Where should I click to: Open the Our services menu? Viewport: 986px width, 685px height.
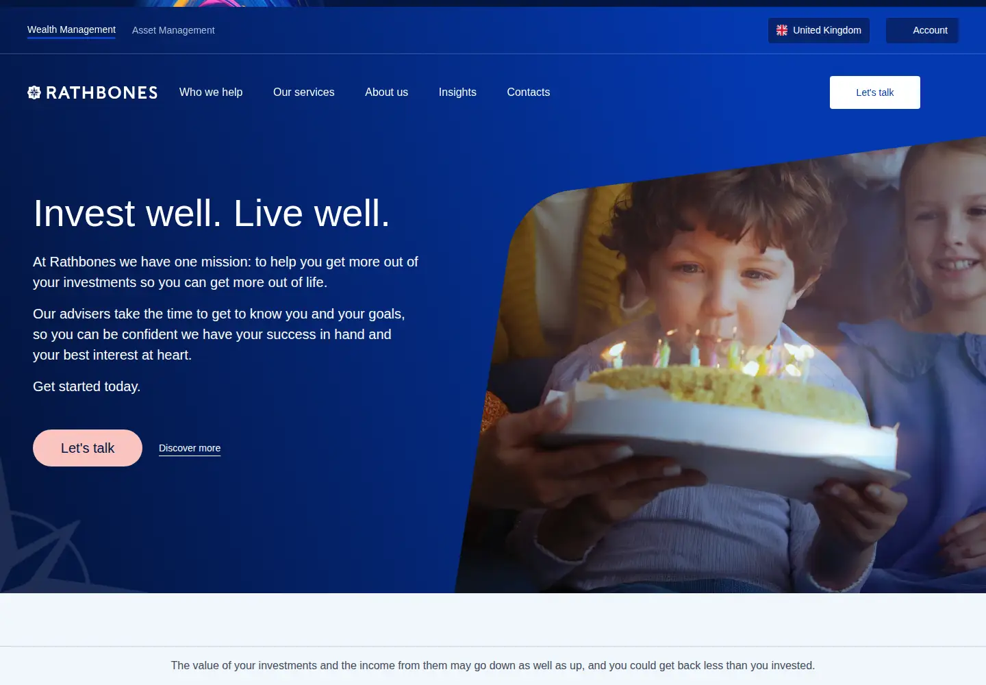tap(304, 92)
